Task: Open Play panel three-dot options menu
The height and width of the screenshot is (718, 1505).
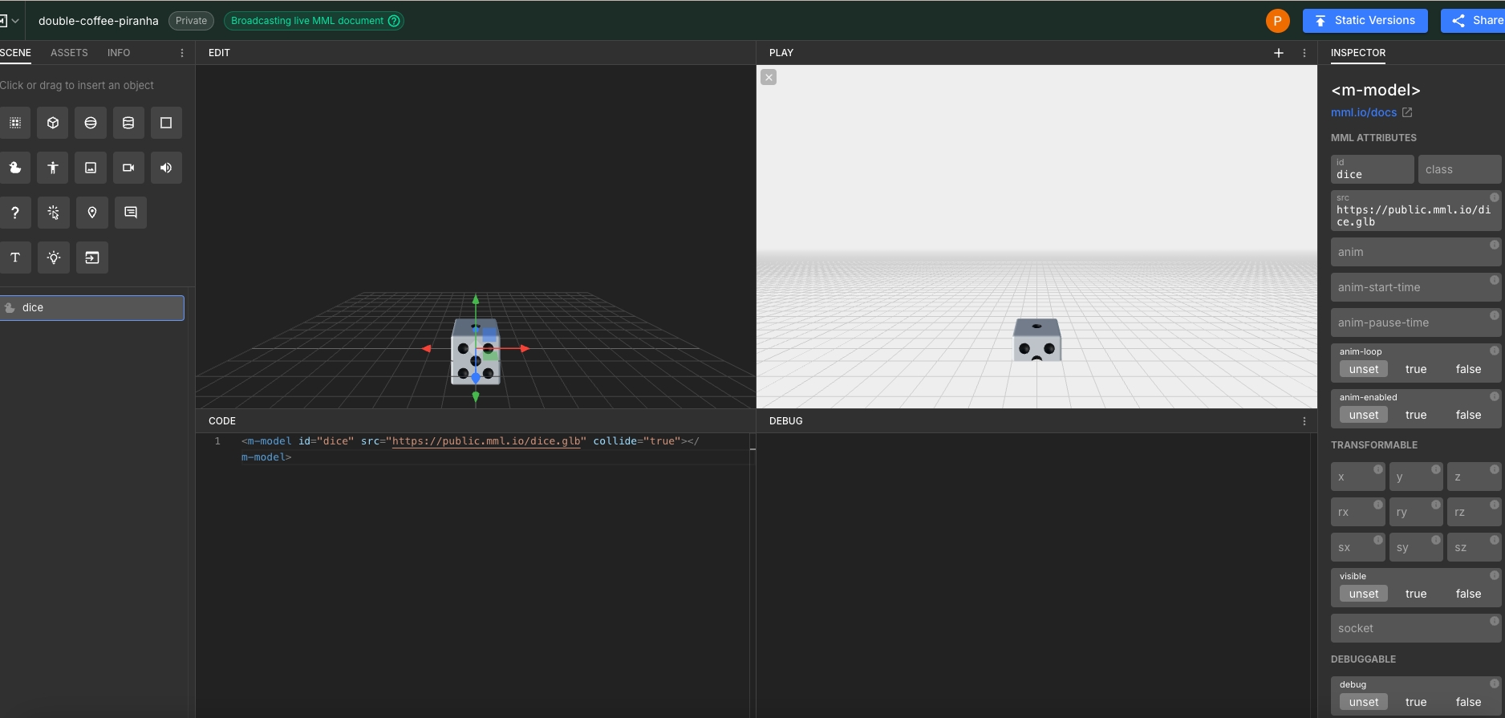Action: [1304, 53]
